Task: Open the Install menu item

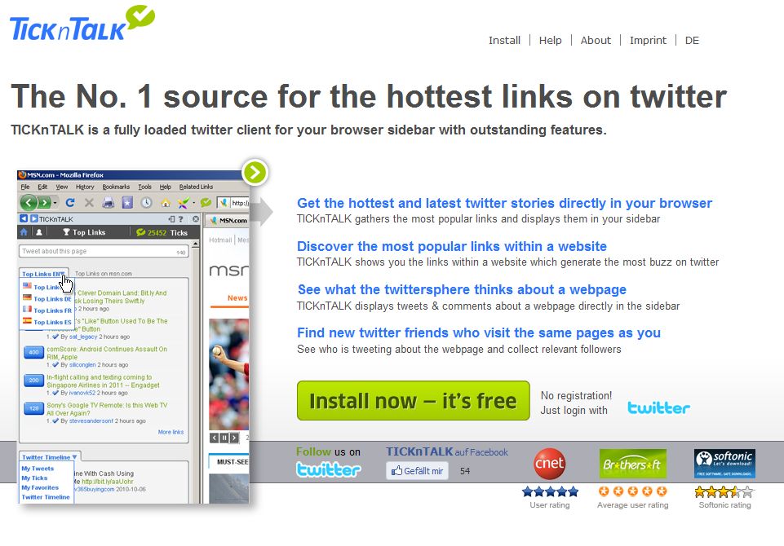Action: coord(504,41)
